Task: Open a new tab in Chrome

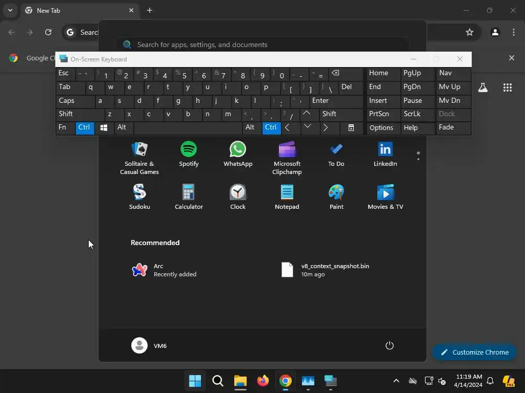Action: coord(149,10)
